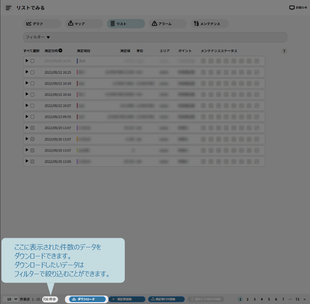Click last status icon in 2022/09/20 13:06 row
The width and height of the screenshot is (310, 304).
coord(257,161)
